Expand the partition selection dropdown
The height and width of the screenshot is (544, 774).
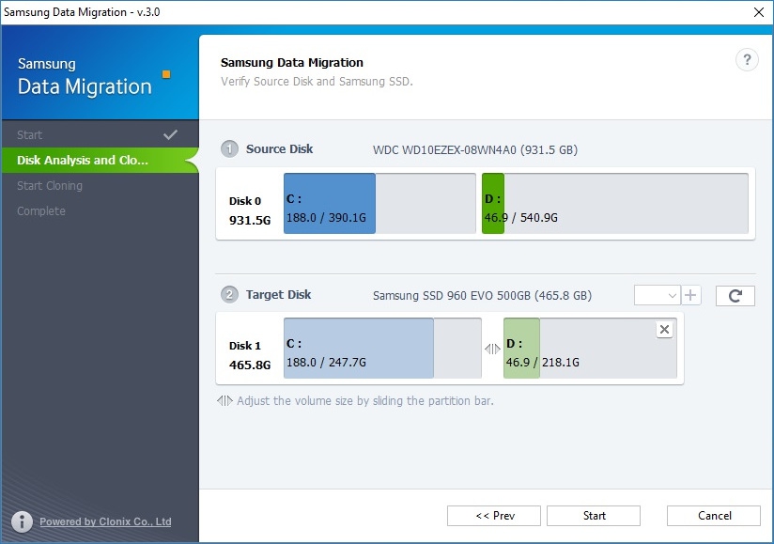point(657,295)
